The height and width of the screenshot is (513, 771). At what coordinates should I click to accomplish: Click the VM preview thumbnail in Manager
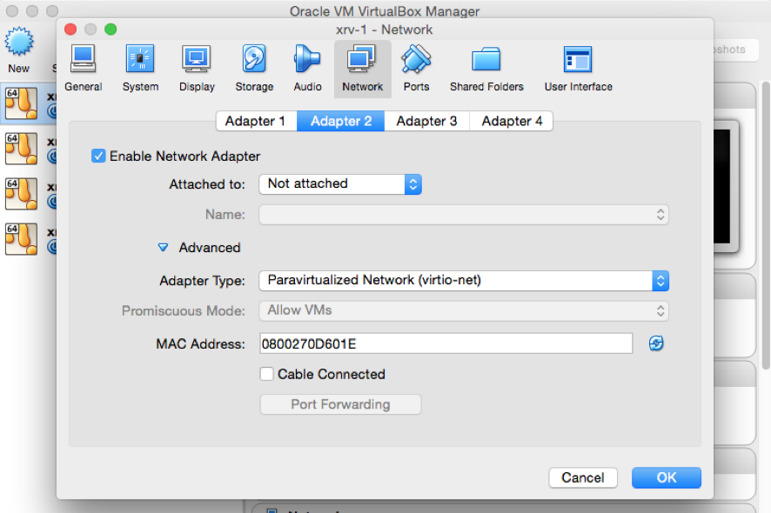[x=726, y=187]
